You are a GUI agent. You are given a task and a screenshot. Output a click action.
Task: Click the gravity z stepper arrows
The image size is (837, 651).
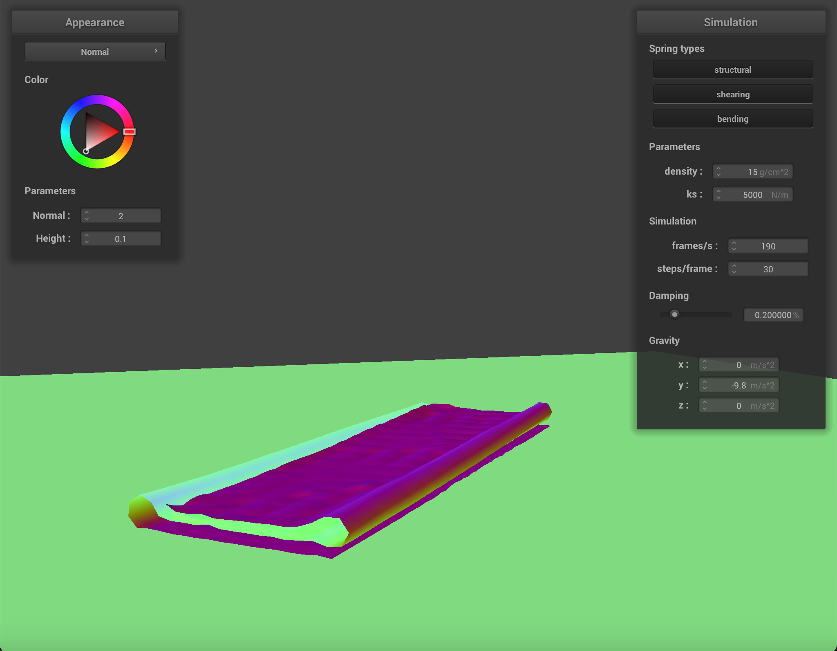(705, 406)
